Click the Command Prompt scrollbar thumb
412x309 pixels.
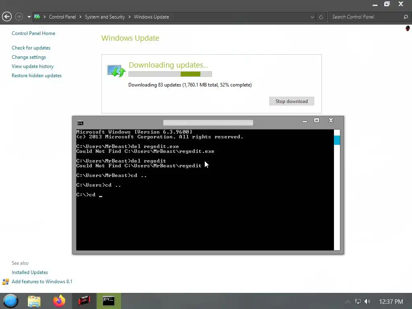coord(337,140)
